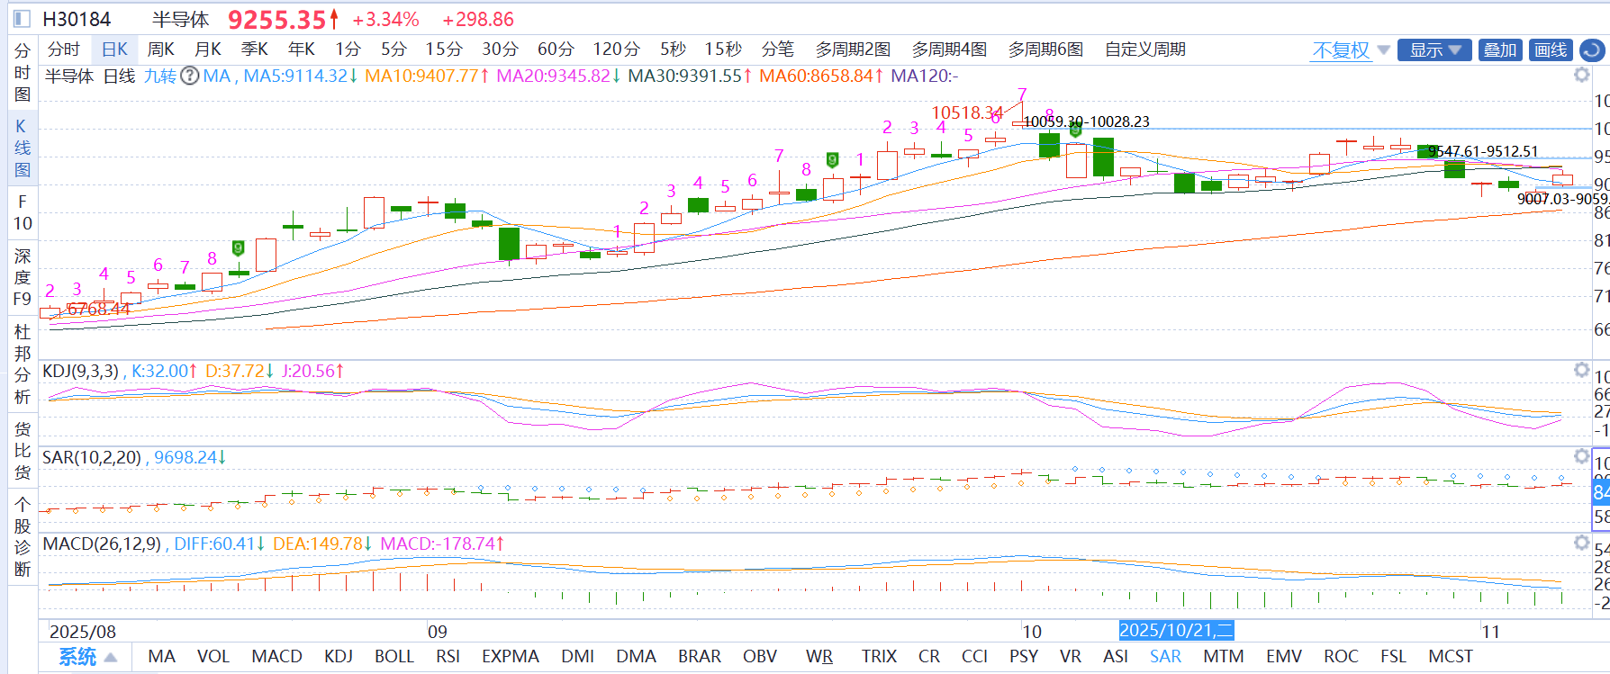Screen dimensions: 1610x674
Task: Open the 不复权 adjustment dropdown
Action: [1351, 50]
